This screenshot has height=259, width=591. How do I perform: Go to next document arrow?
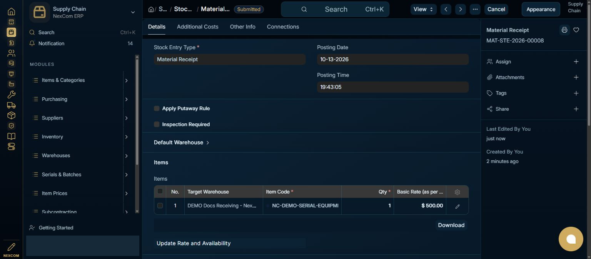coord(460,9)
